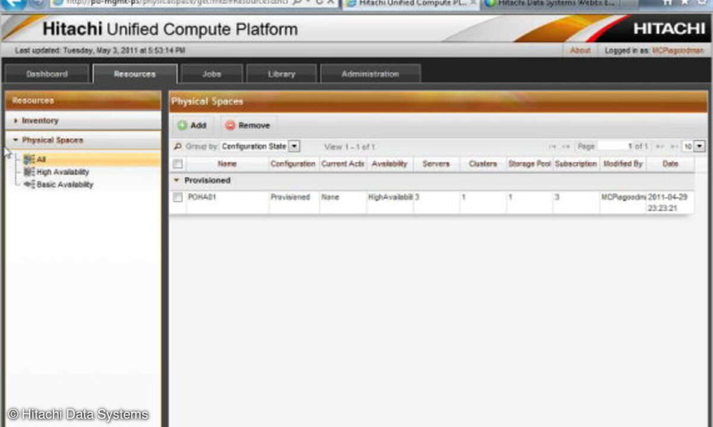The width and height of the screenshot is (713, 427).
Task: Click the Subscription column header
Action: pyautogui.click(x=576, y=164)
